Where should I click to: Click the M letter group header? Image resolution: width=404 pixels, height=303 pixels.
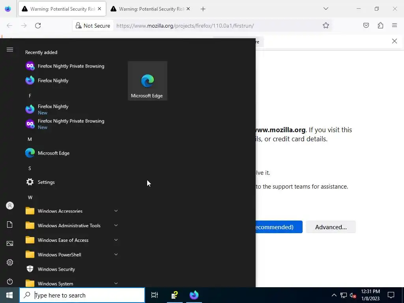point(30,139)
